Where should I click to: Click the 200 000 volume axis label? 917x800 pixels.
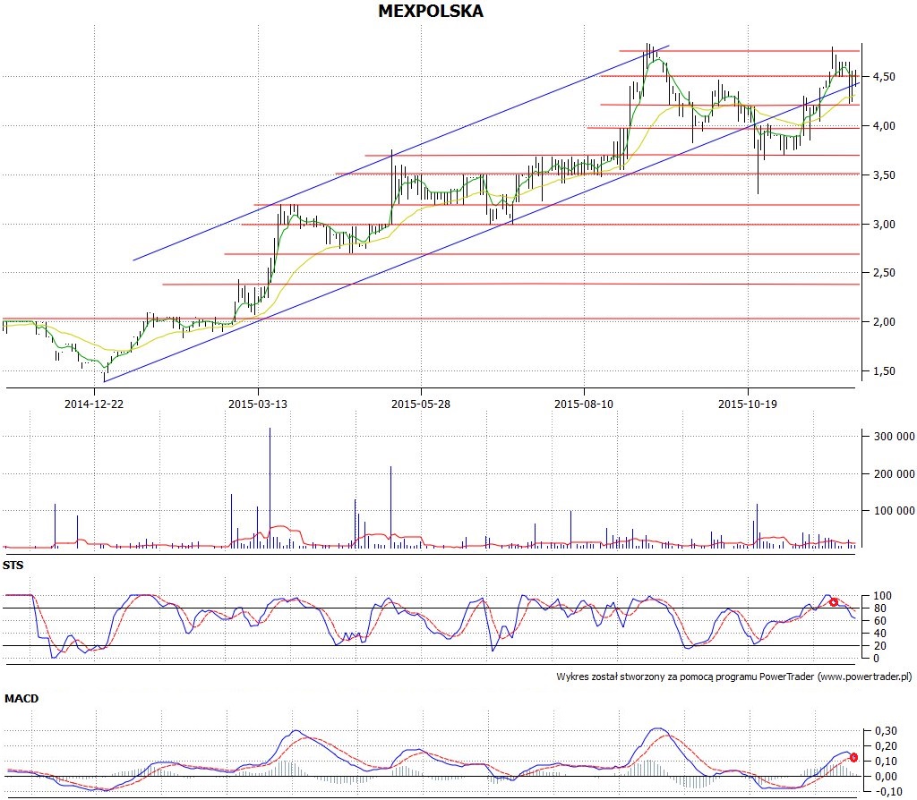894,473
